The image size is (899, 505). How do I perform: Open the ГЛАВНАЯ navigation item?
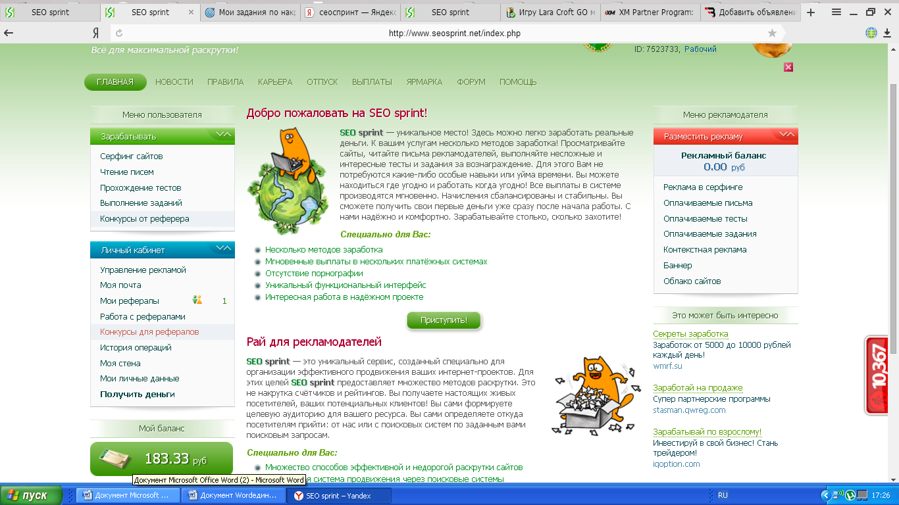click(x=115, y=82)
